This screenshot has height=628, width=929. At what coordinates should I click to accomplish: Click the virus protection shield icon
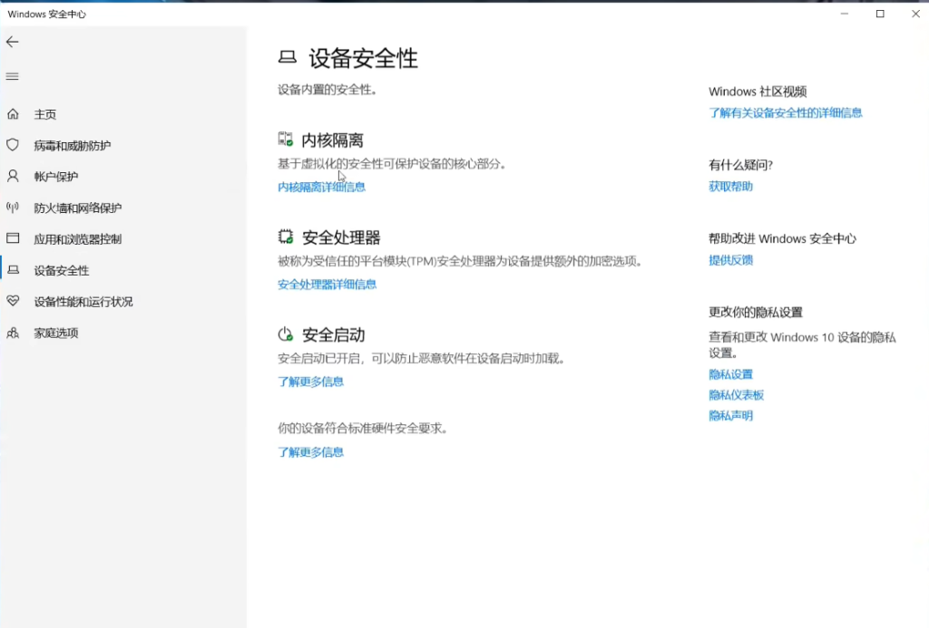click(13, 145)
